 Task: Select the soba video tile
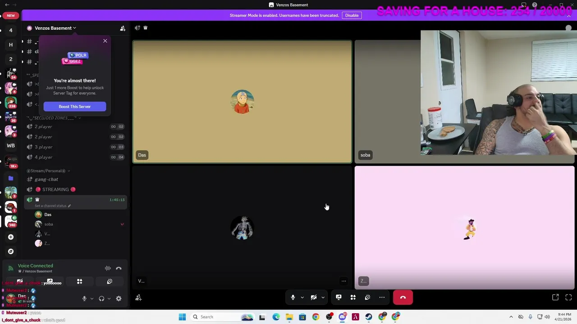tap(388, 102)
